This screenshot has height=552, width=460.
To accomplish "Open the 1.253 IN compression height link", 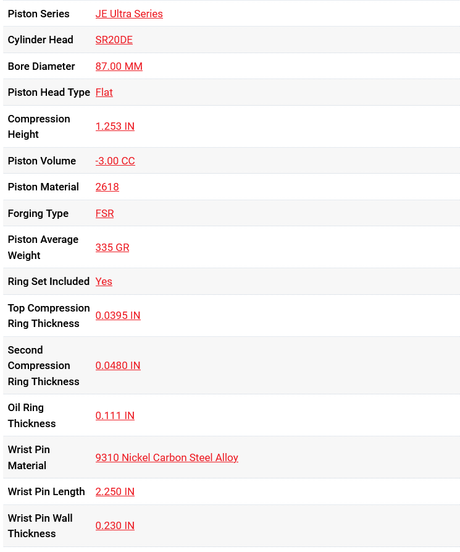I will (115, 126).
